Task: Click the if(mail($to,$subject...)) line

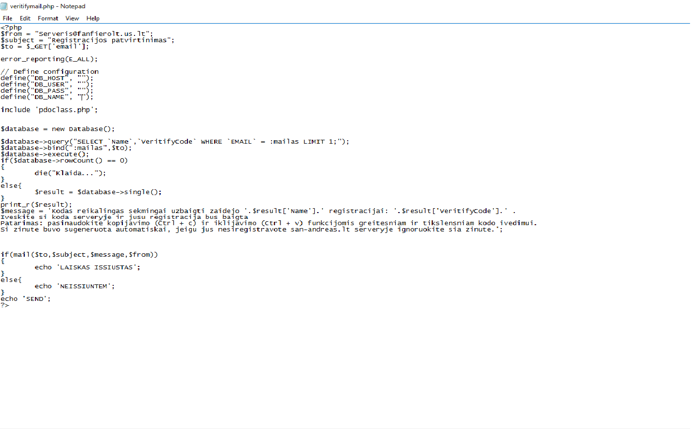Action: click(x=79, y=255)
